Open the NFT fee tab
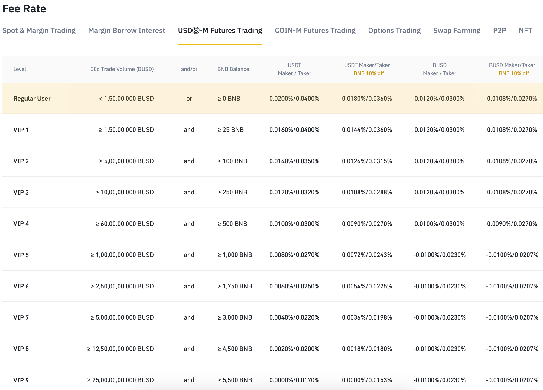The height and width of the screenshot is (390, 543). 525,31
